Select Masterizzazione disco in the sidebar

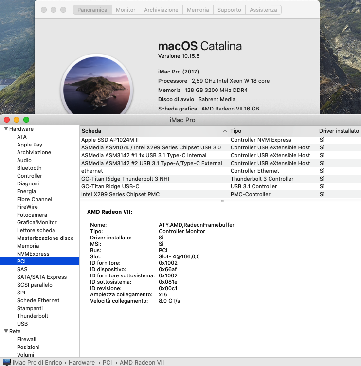pos(45,238)
